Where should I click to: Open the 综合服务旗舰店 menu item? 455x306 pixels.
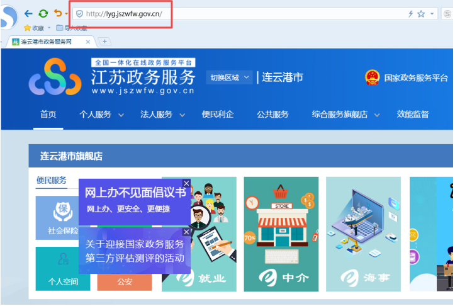point(339,114)
